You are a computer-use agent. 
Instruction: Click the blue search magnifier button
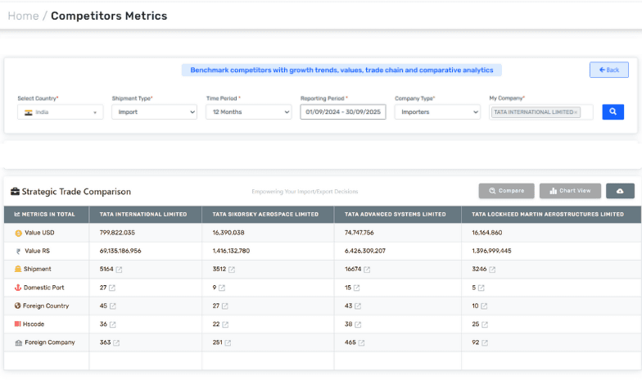(x=613, y=111)
